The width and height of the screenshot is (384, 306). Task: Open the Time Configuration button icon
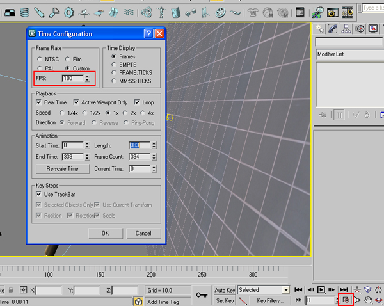tap(346, 300)
